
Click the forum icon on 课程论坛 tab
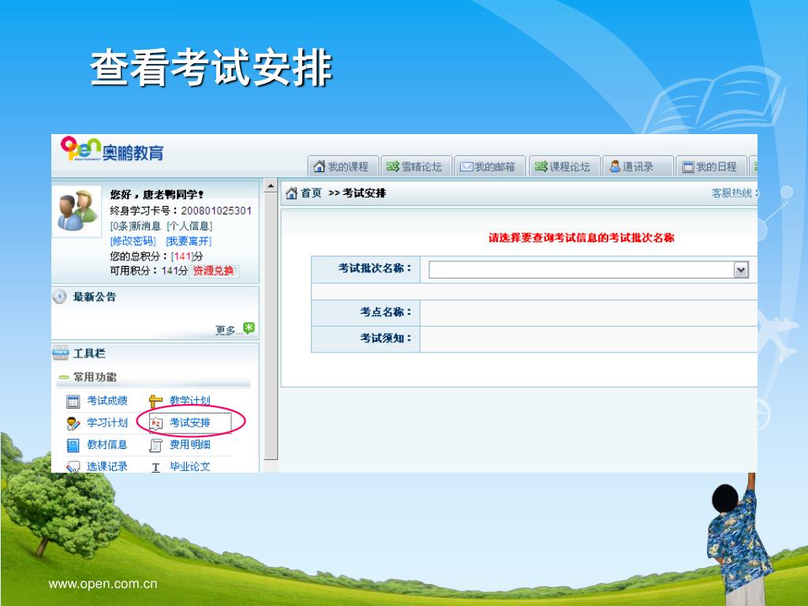tap(541, 166)
